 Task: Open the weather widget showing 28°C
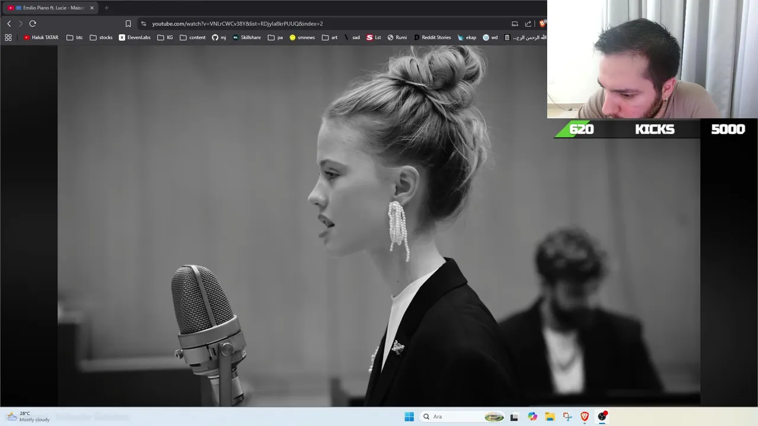coord(28,417)
